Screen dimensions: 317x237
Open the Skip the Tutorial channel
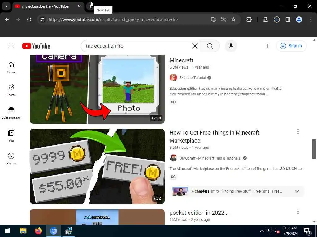click(x=193, y=78)
